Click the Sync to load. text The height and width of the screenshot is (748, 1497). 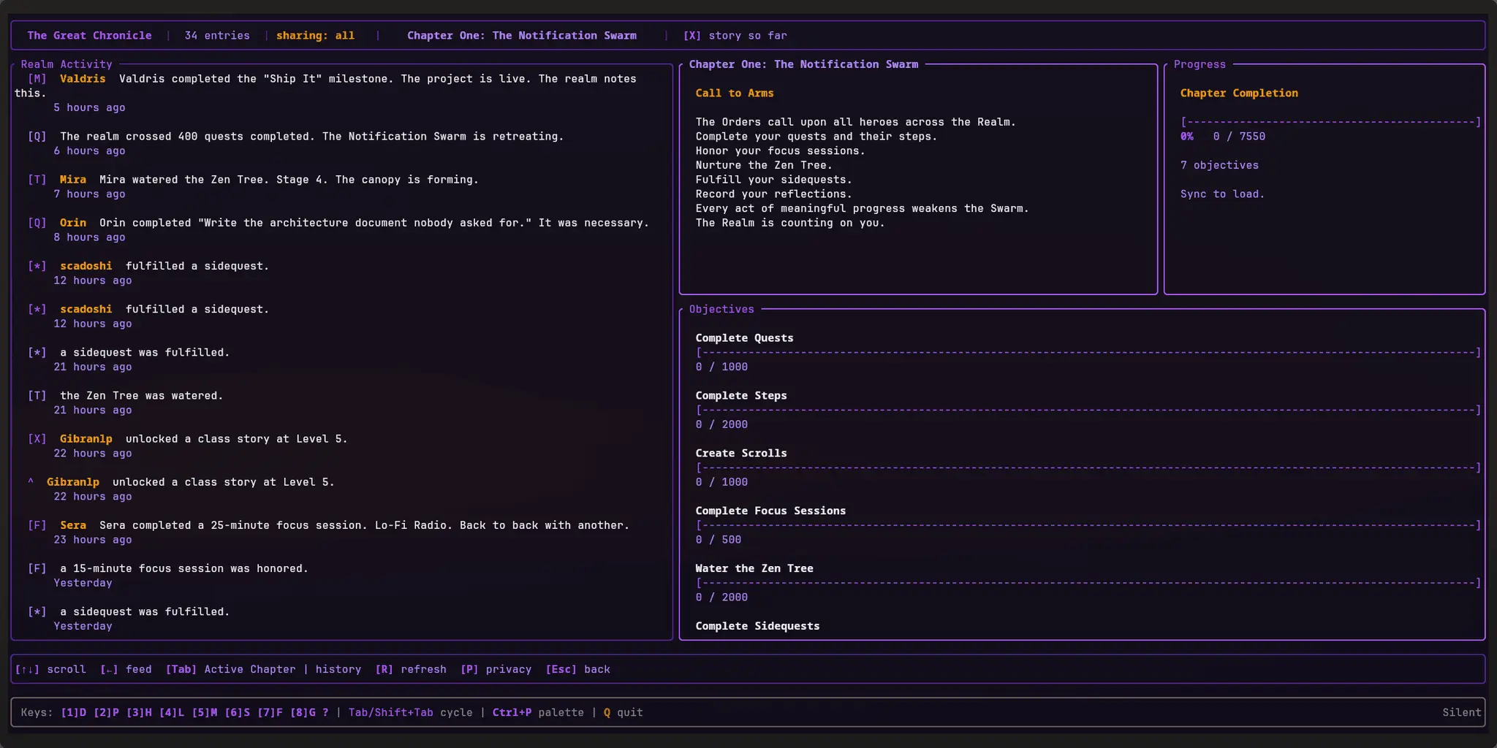click(1222, 194)
